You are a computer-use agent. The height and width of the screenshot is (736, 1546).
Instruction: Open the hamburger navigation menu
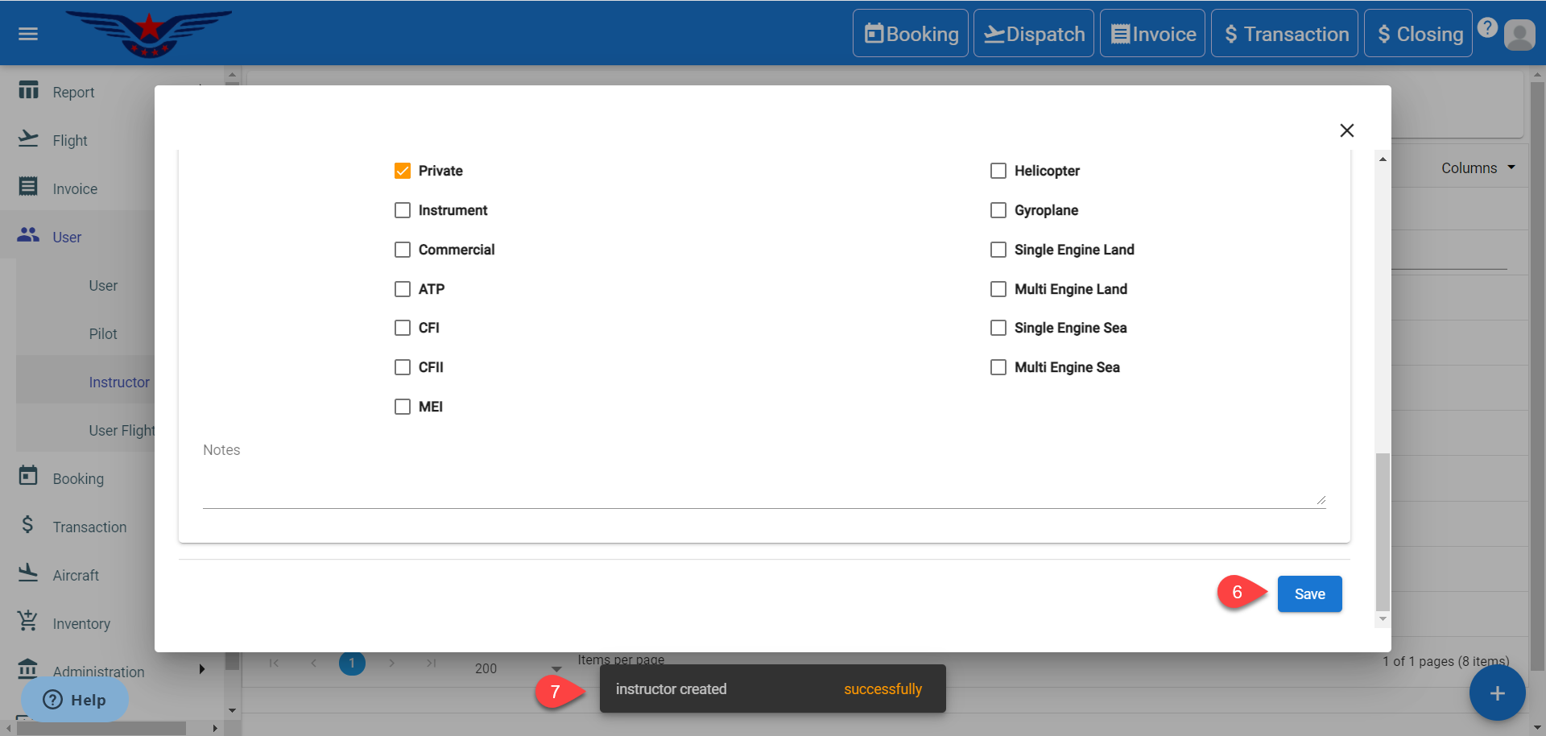(28, 34)
